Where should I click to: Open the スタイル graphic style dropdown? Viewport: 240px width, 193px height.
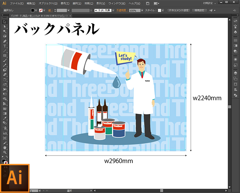163,10
